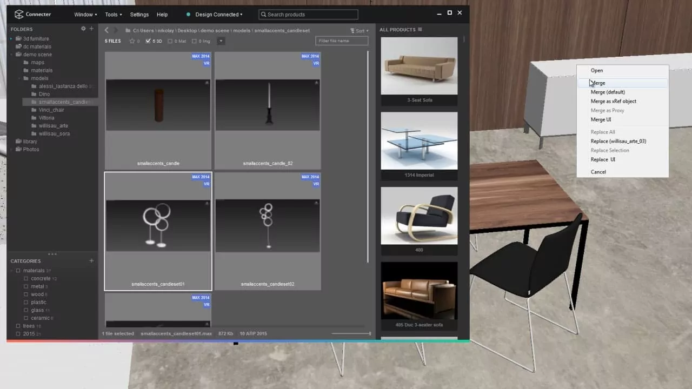692x389 pixels.
Task: Add a new folder with plus icon
Action: (91, 29)
